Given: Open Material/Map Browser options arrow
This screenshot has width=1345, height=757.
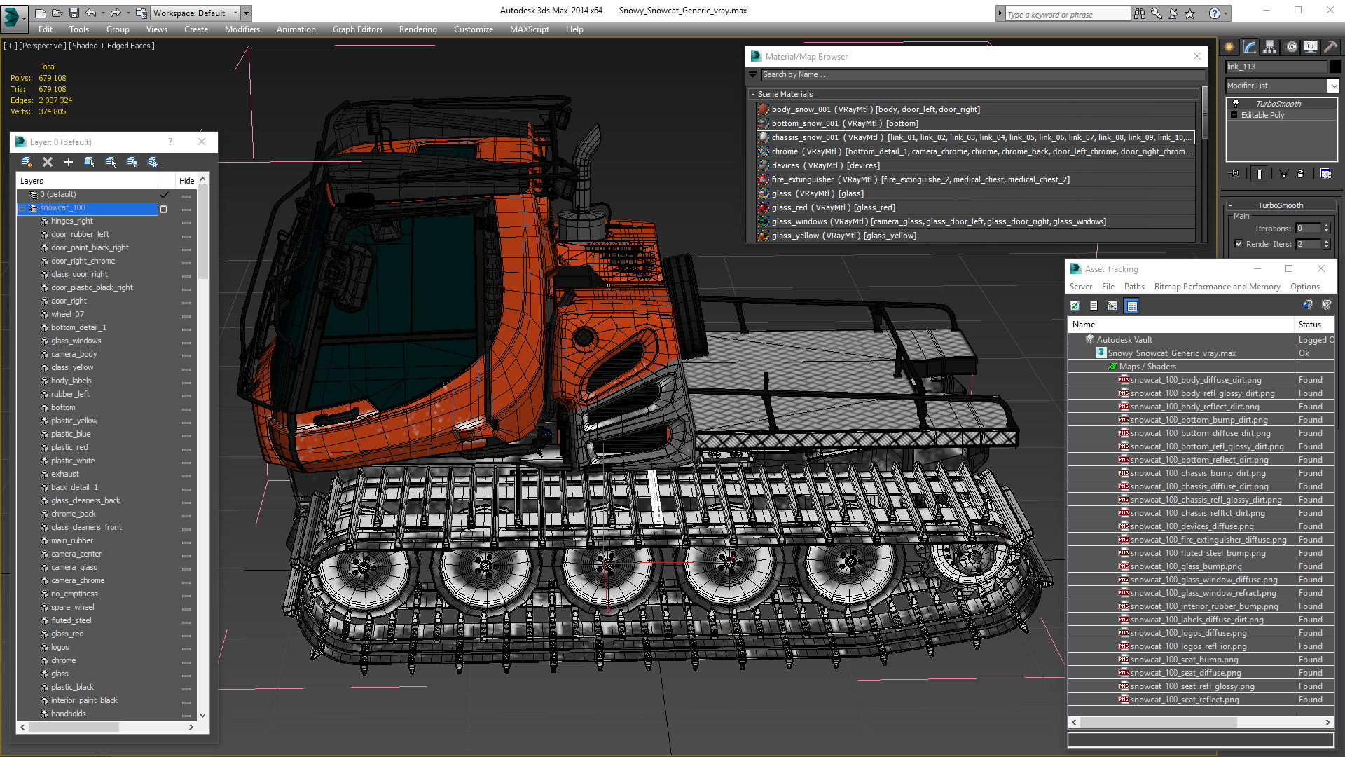Looking at the screenshot, I should [x=753, y=74].
